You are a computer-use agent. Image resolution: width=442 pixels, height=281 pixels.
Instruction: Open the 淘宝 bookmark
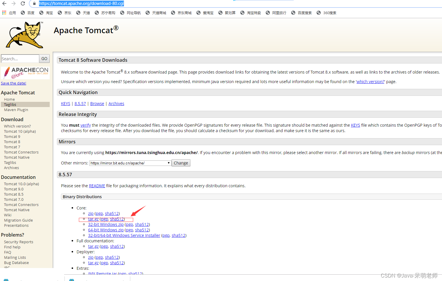click(x=46, y=13)
